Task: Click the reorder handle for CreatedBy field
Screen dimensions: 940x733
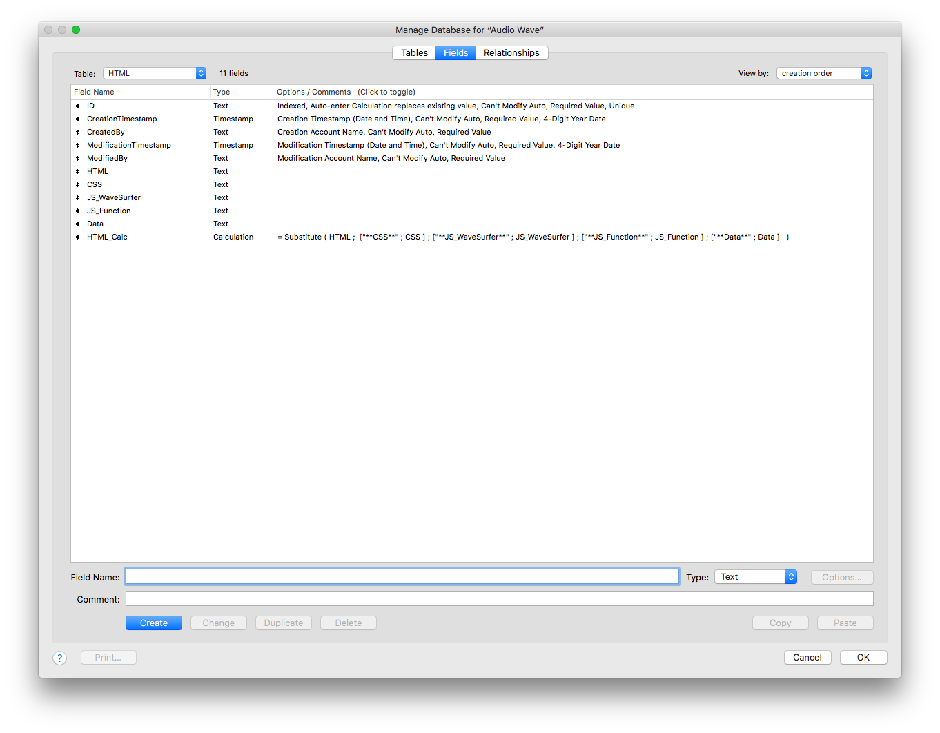Action: click(x=78, y=132)
